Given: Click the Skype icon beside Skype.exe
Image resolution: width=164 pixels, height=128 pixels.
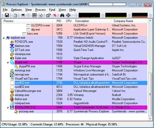Looking at the screenshot, I should (12, 62).
